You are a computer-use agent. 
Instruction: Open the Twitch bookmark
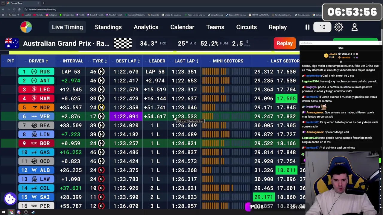[80, 15]
